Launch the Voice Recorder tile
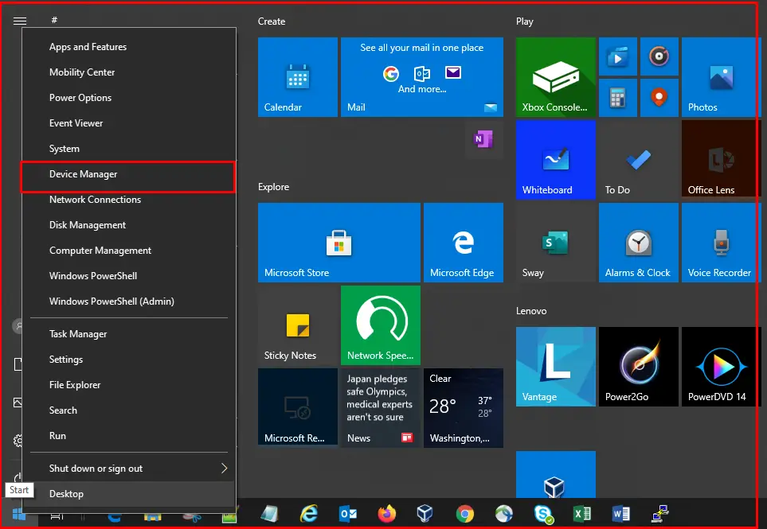 [x=721, y=243]
